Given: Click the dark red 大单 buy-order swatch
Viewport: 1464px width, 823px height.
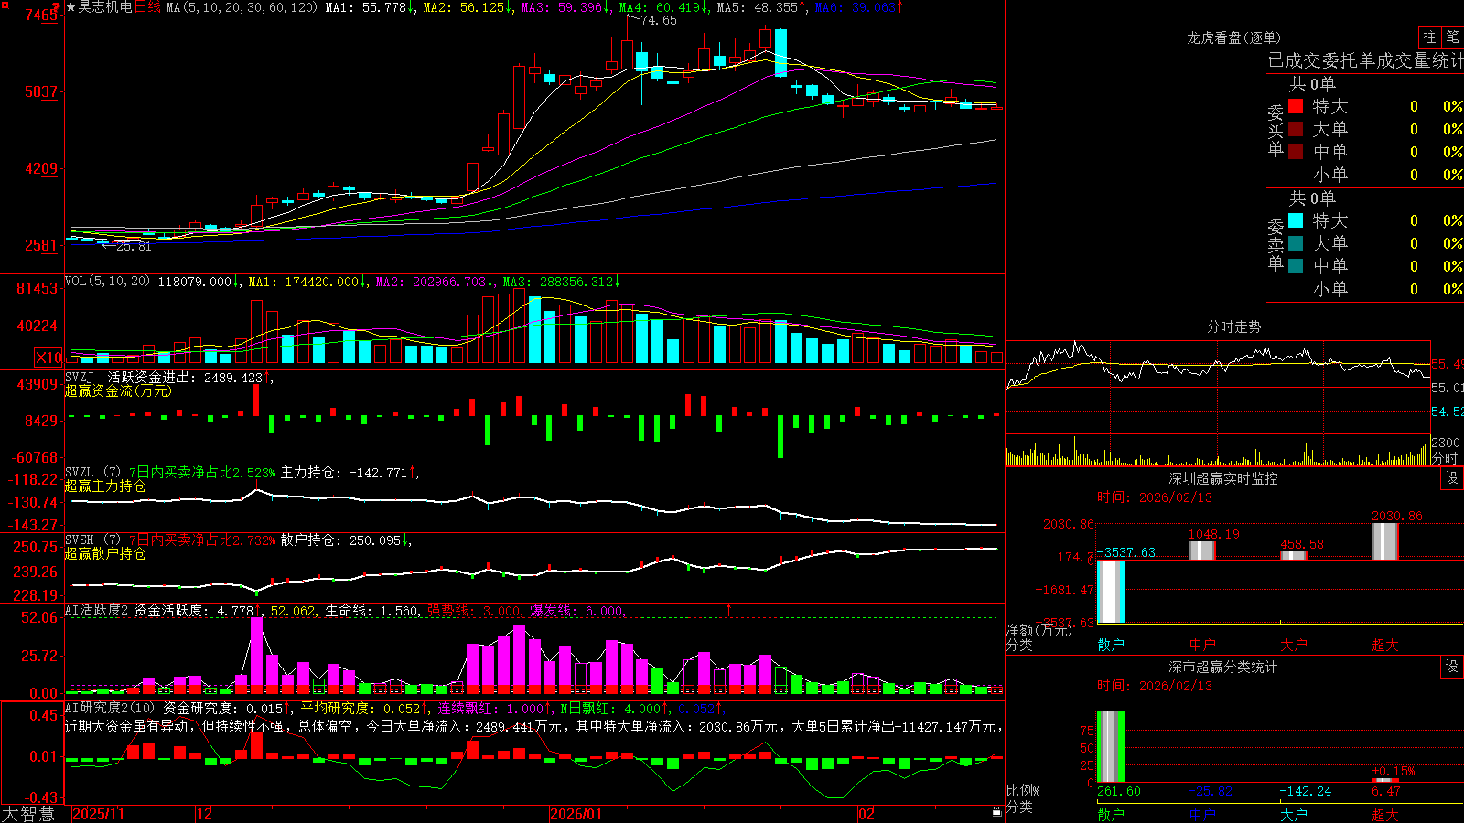Looking at the screenshot, I should [x=1296, y=129].
